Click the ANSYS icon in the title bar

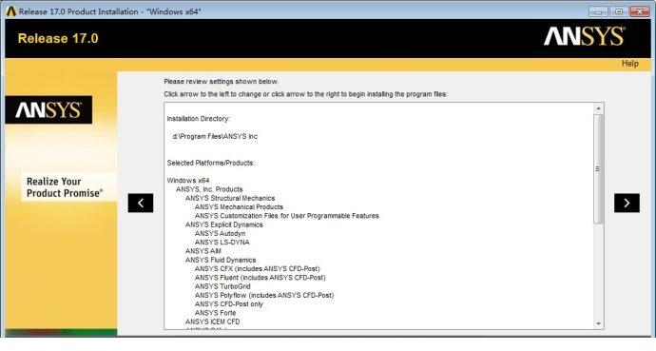point(10,11)
